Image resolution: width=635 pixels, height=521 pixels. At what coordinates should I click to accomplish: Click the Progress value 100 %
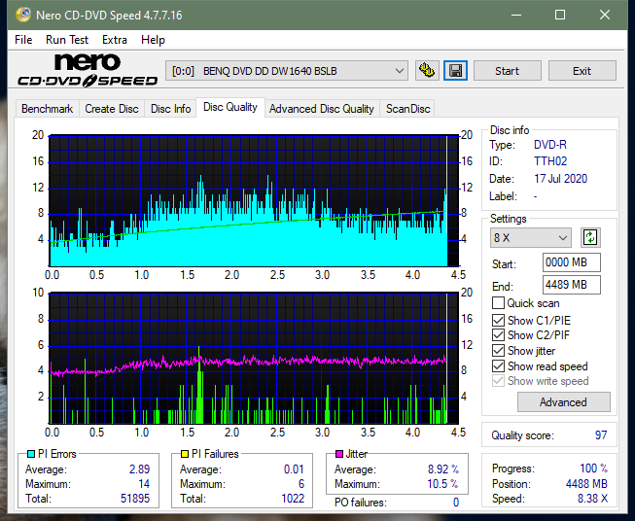(594, 469)
